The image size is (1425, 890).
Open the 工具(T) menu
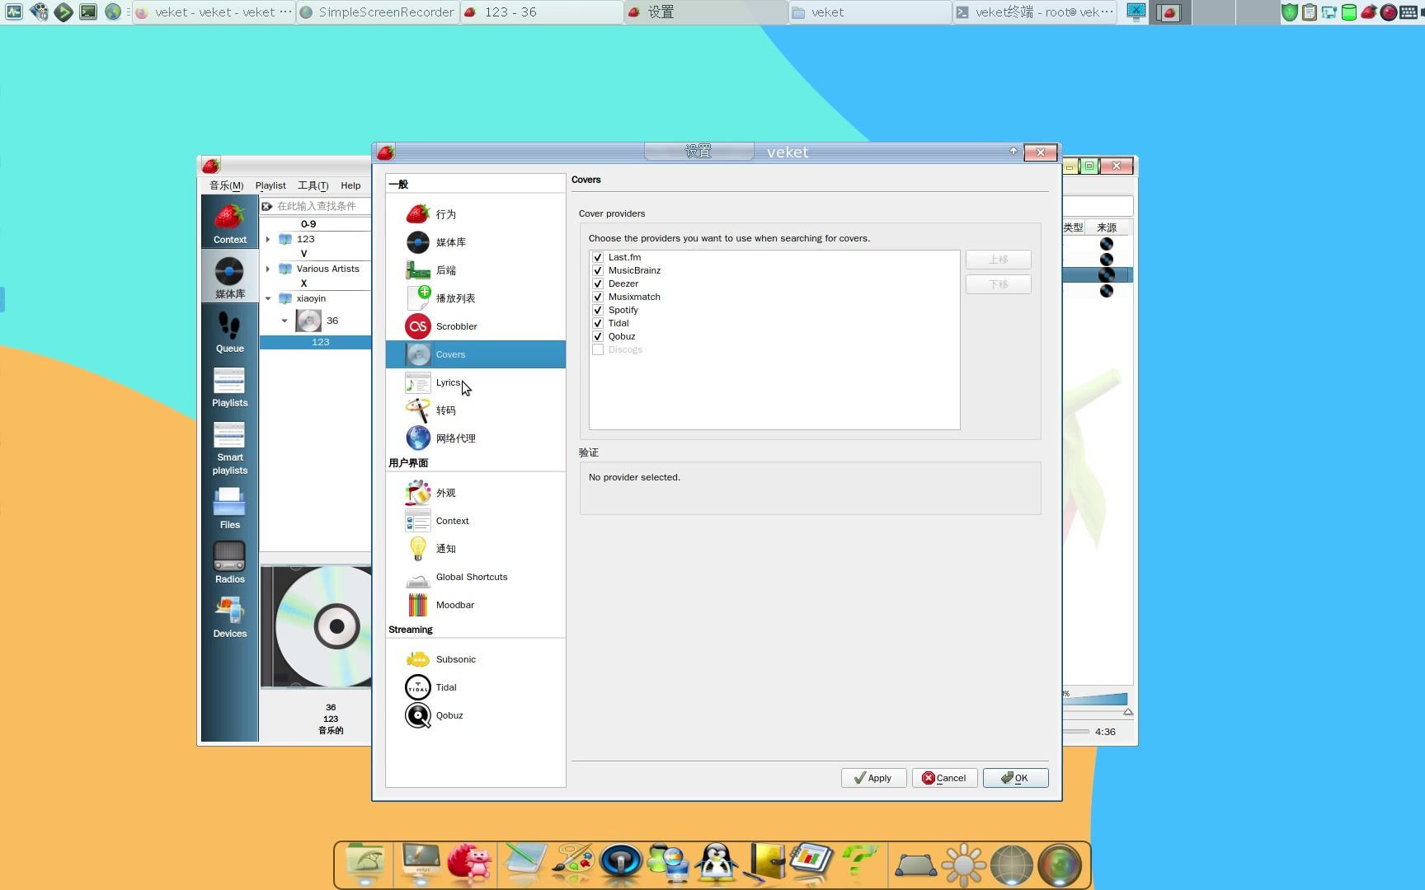coord(313,185)
